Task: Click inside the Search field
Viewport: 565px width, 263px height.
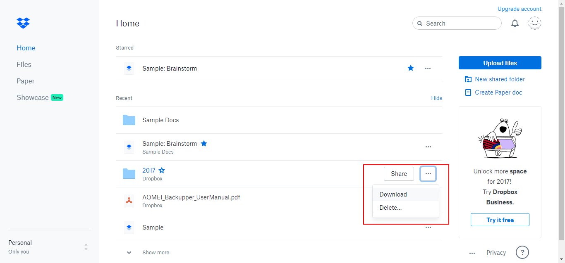Action: [x=457, y=23]
